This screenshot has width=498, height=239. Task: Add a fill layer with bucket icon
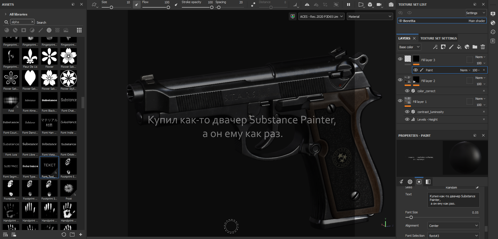tap(459, 47)
